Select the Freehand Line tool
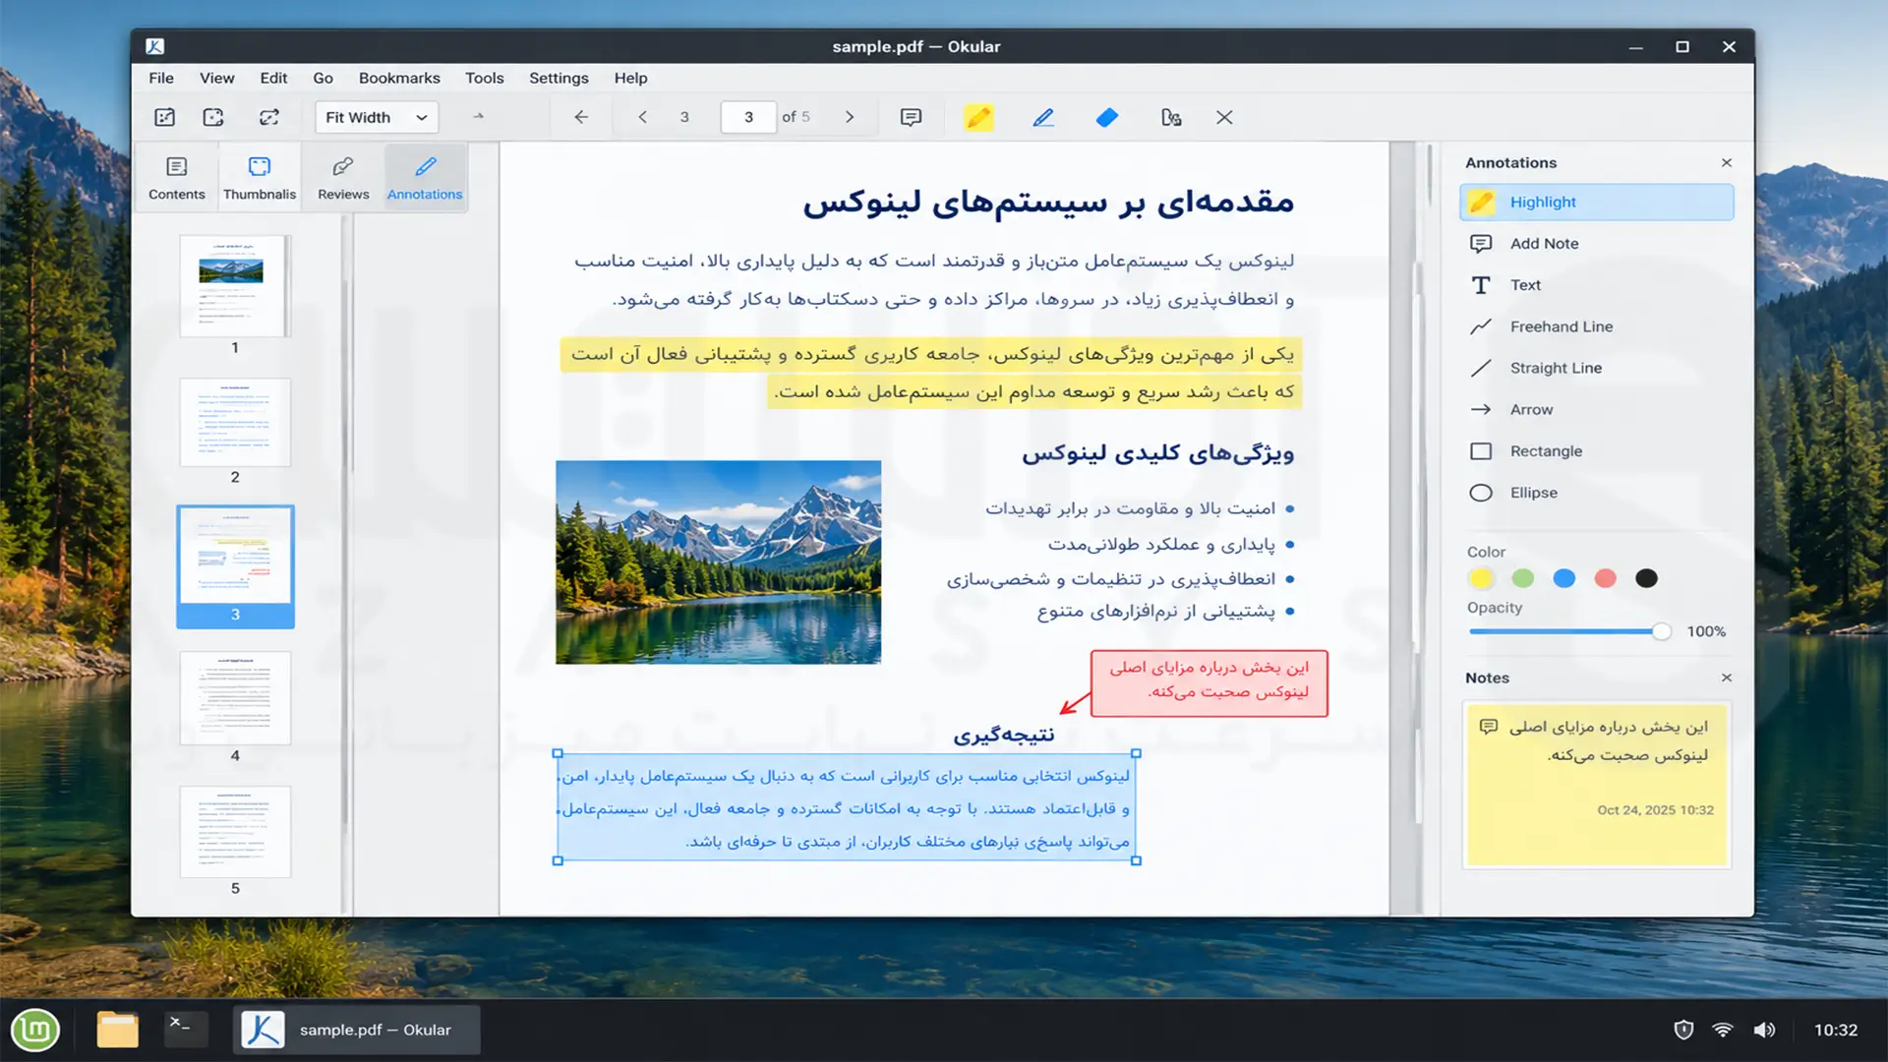1888x1062 pixels. pos(1597,326)
